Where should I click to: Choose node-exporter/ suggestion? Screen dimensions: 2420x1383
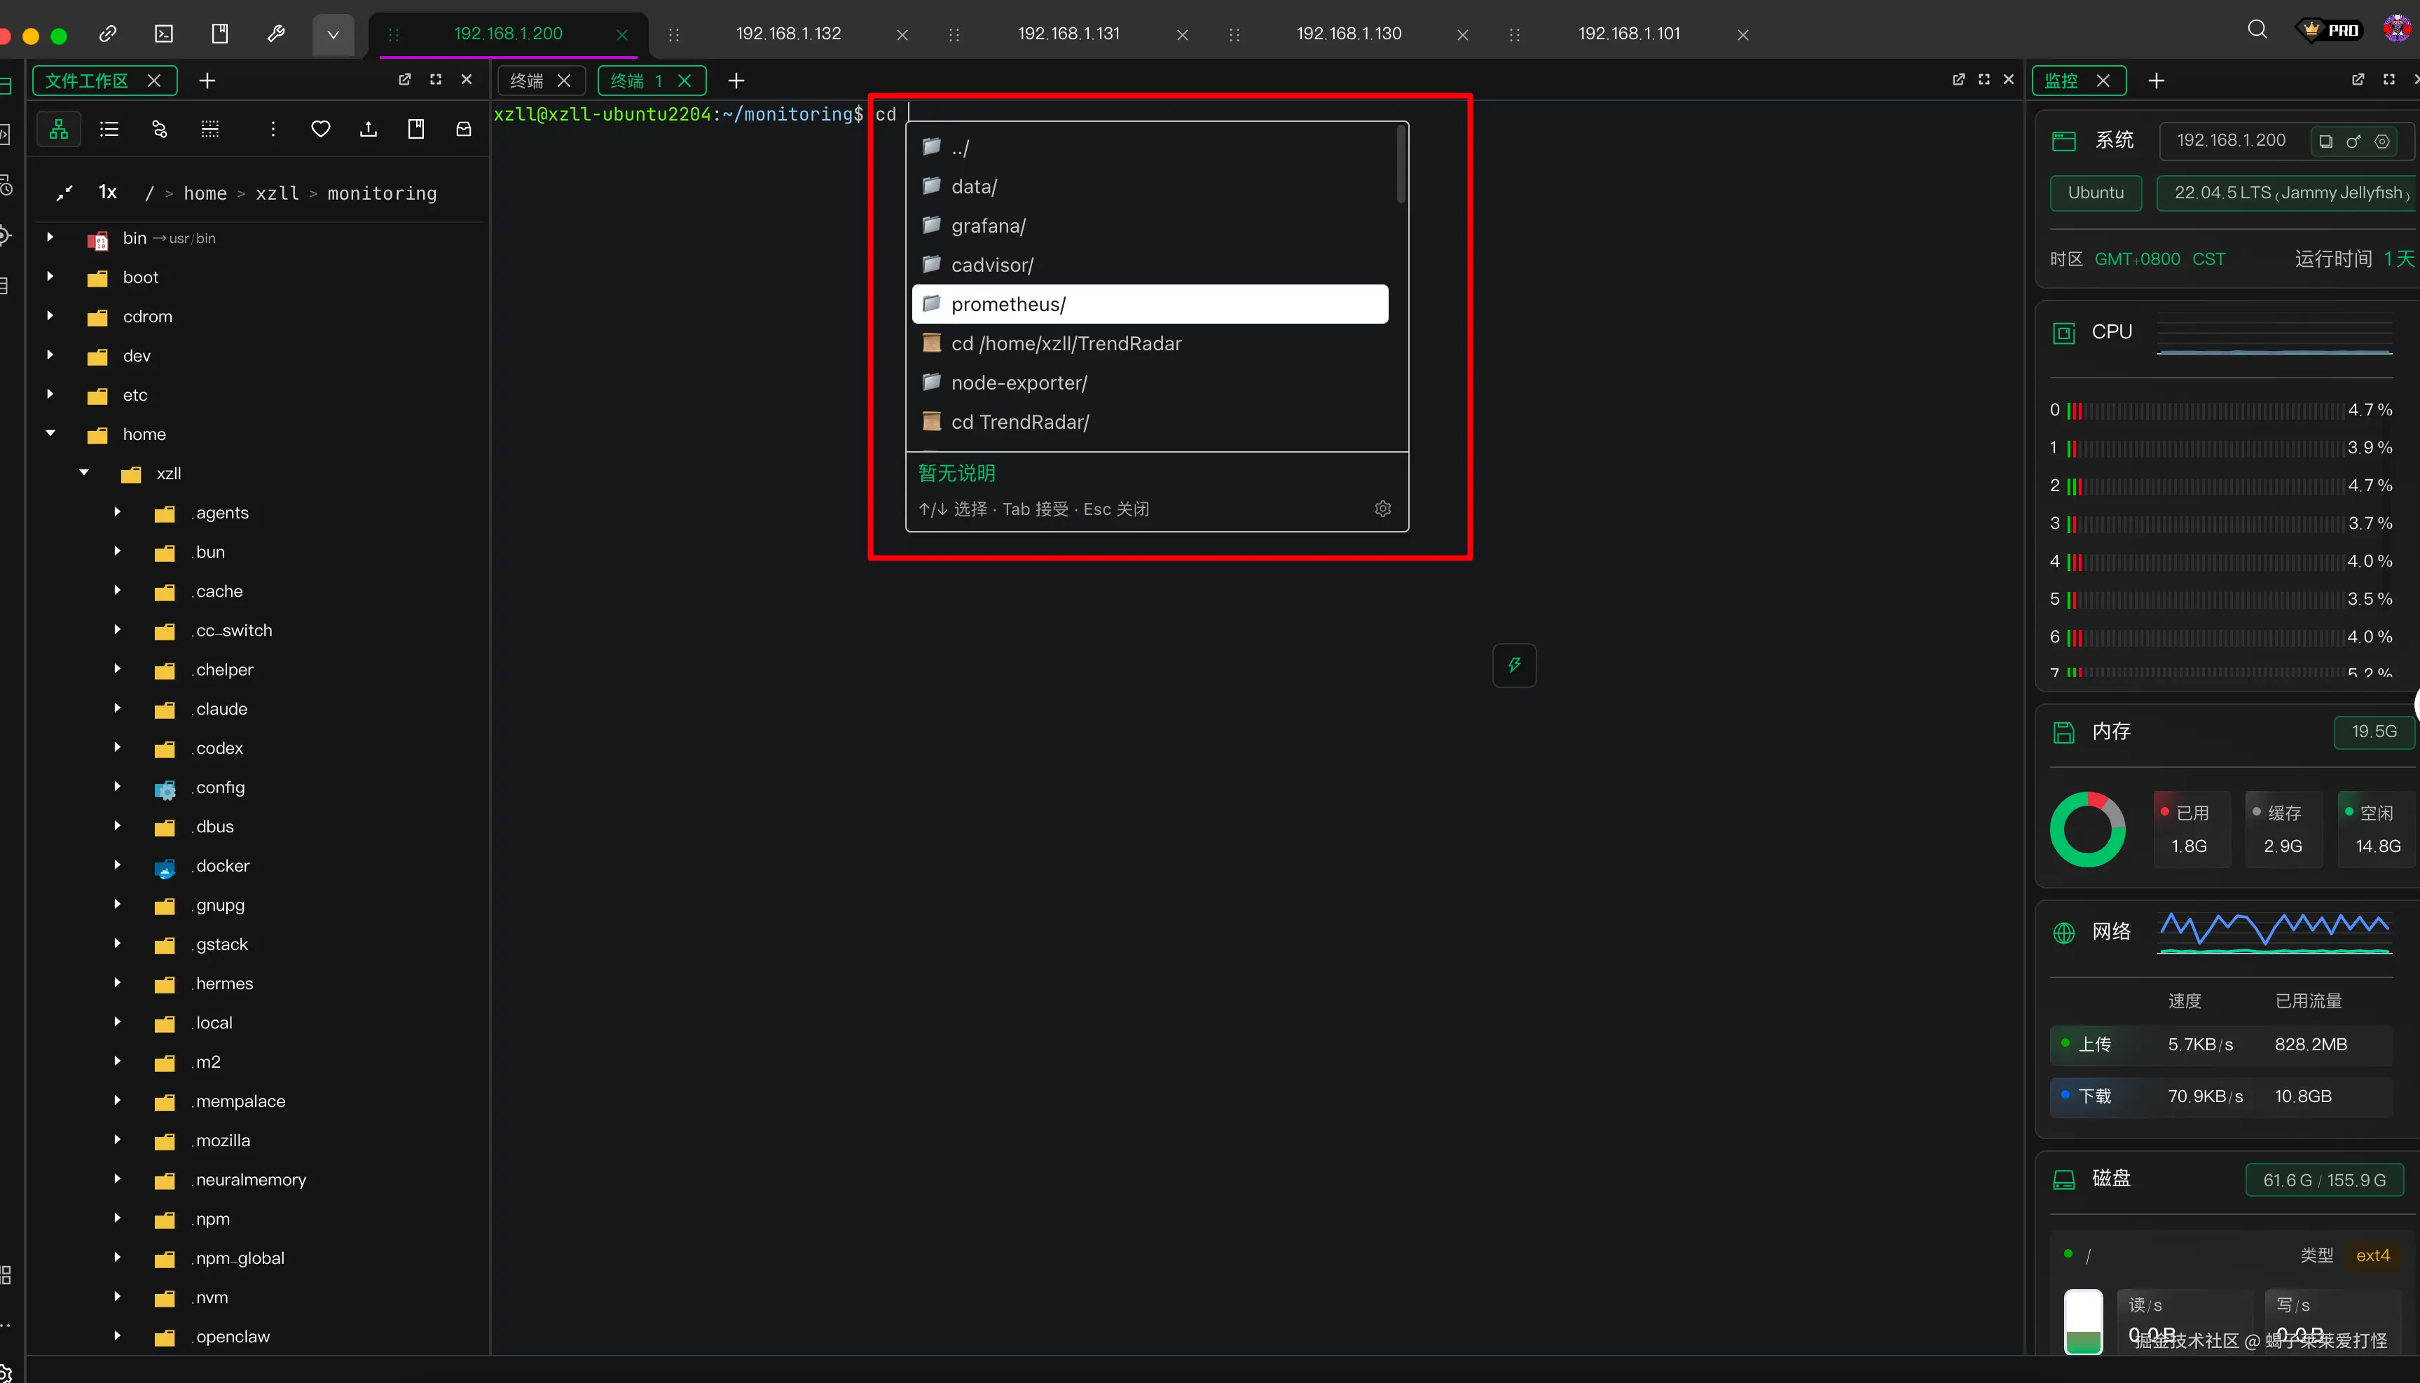[1150, 382]
